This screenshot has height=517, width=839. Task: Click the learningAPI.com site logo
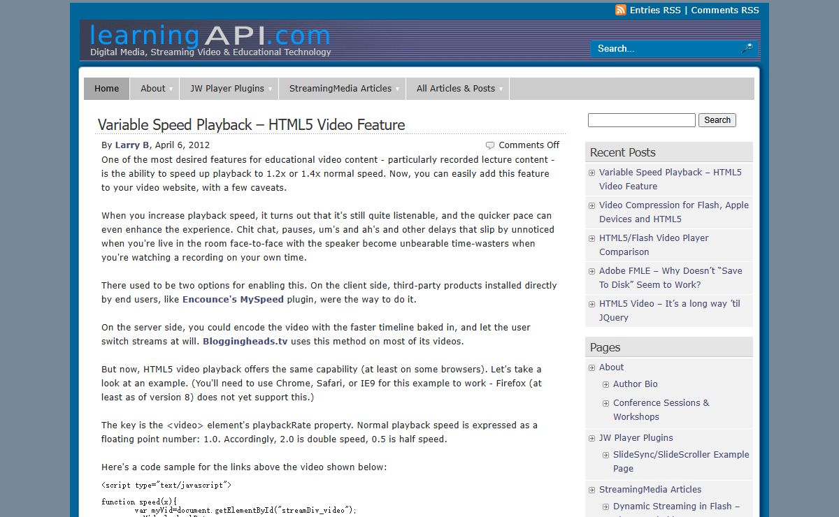210,34
